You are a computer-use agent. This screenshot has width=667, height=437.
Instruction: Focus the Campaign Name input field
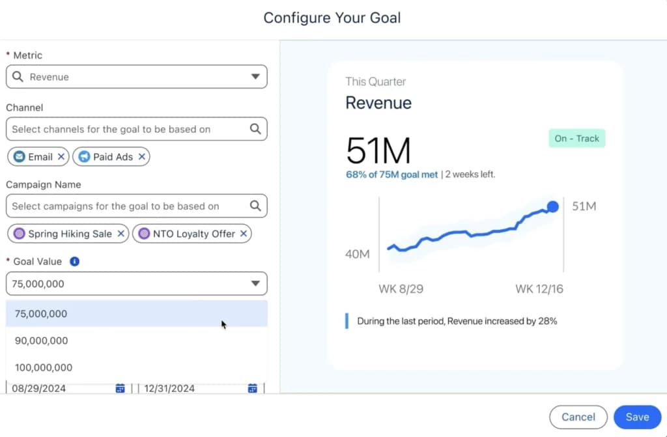point(137,206)
